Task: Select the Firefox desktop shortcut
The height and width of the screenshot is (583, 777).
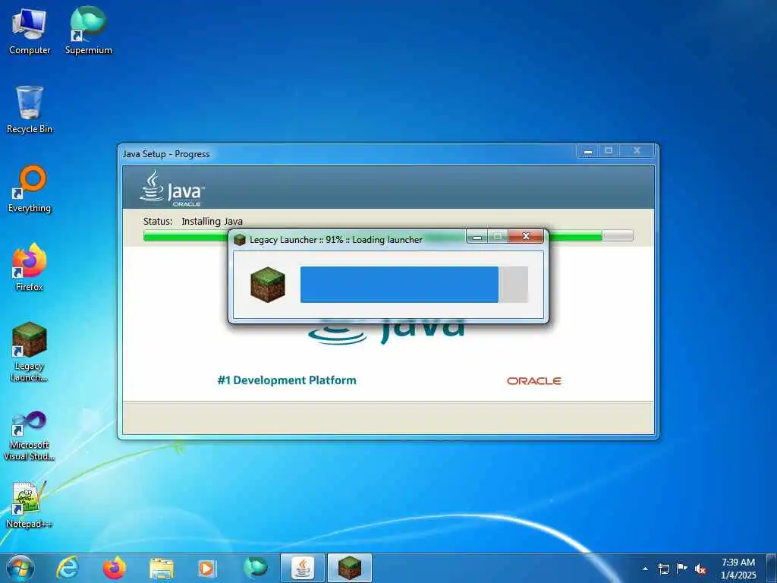Action: click(x=30, y=268)
